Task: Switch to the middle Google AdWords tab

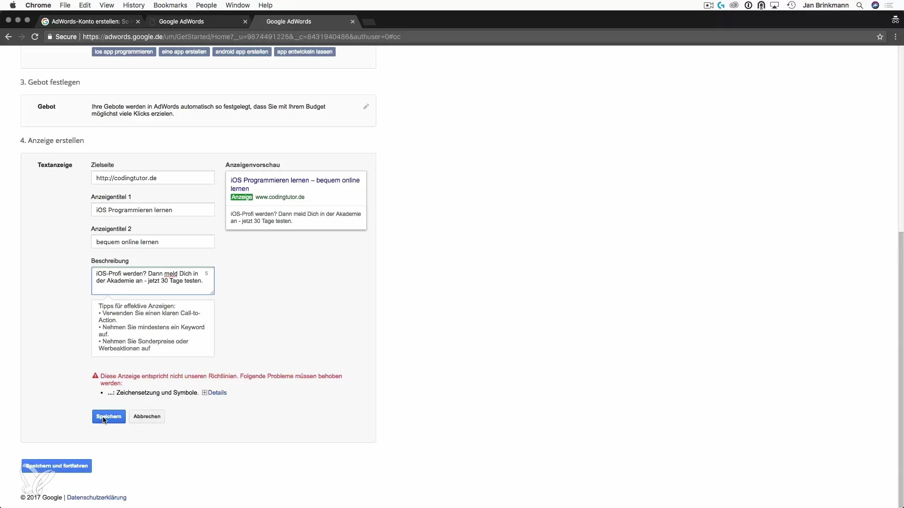Action: 198,22
